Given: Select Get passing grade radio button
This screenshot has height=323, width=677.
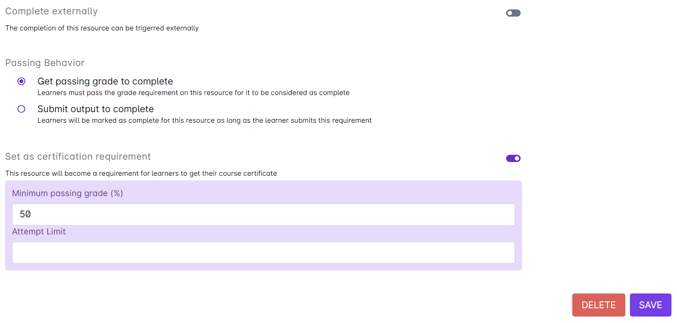Looking at the screenshot, I should pos(21,81).
